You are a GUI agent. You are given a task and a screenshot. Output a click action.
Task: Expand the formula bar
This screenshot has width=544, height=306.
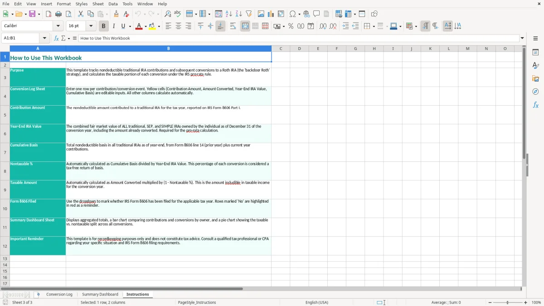pos(522,38)
